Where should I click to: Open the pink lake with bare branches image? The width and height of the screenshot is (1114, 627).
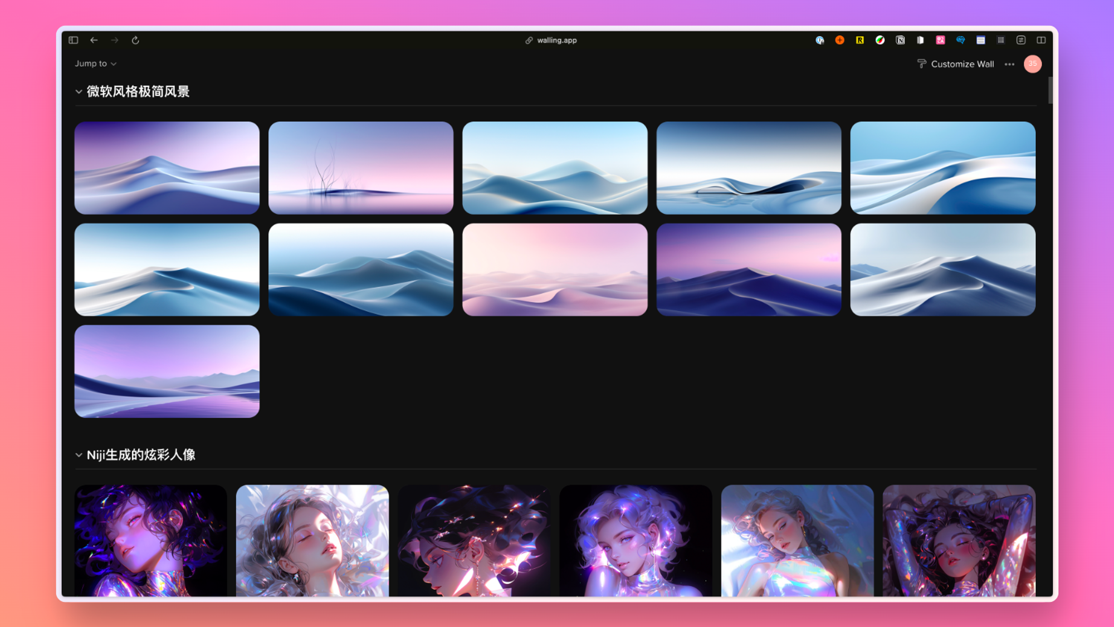(361, 168)
